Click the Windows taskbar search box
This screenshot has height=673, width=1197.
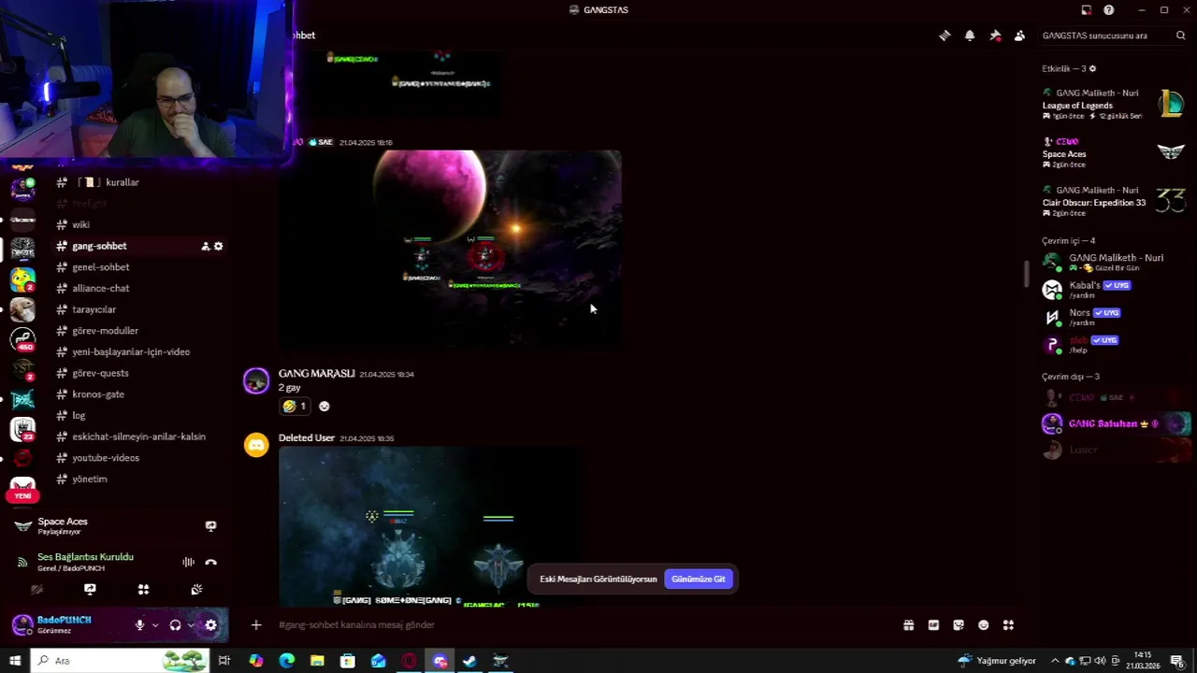(120, 661)
